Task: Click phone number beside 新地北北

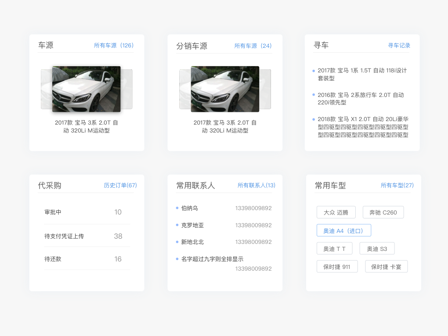Action: (253, 242)
